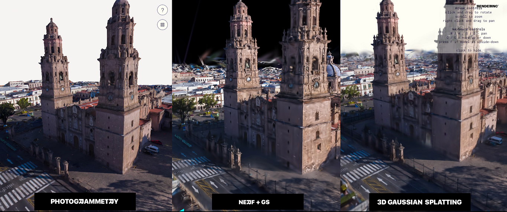
Task: Hide controls overlay via 'click to hide'
Action: 468,50
